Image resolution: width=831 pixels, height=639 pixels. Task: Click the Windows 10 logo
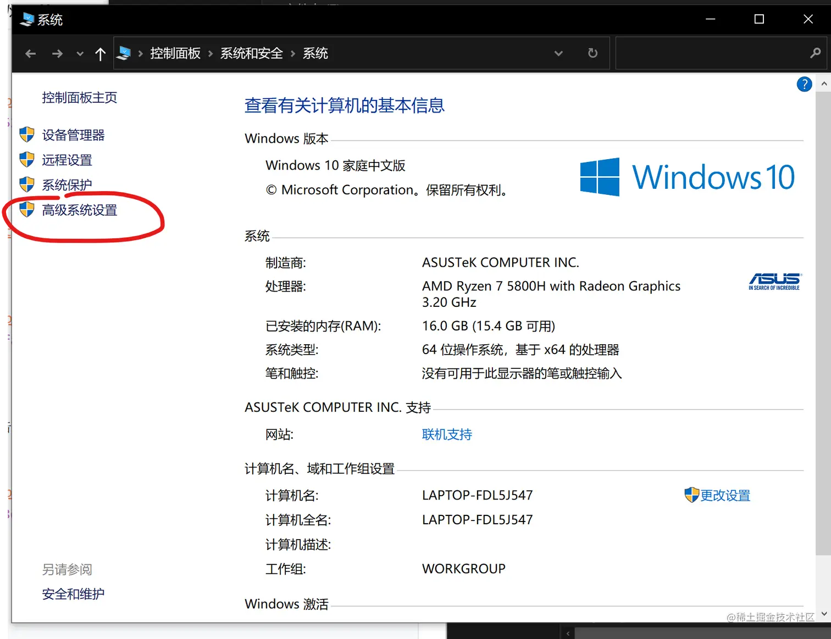(687, 177)
